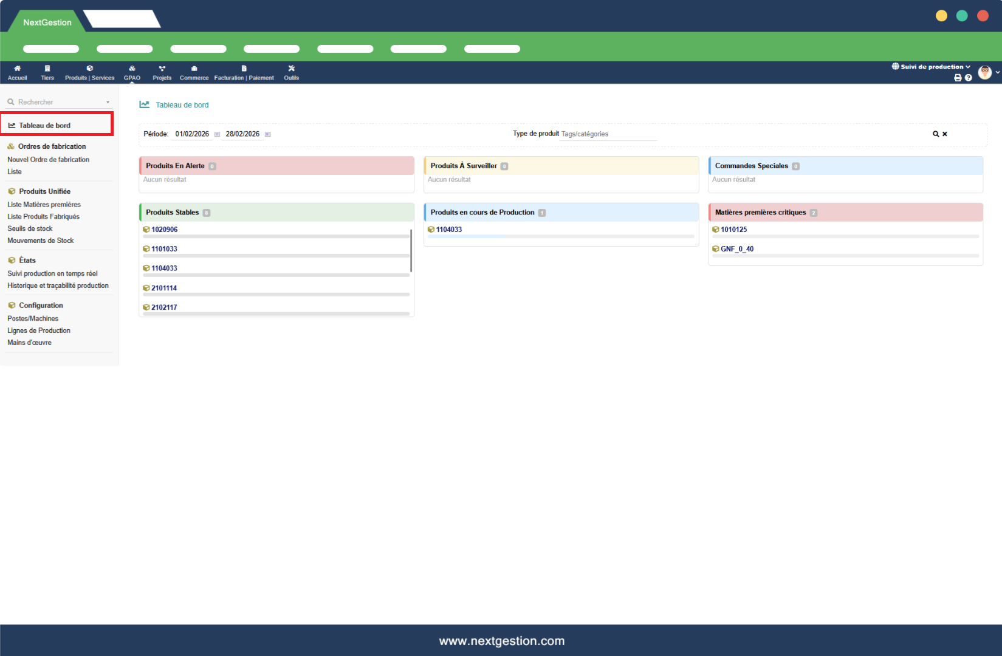Click the Tags/catégories product type field
The width and height of the screenshot is (1002, 656).
(608, 134)
